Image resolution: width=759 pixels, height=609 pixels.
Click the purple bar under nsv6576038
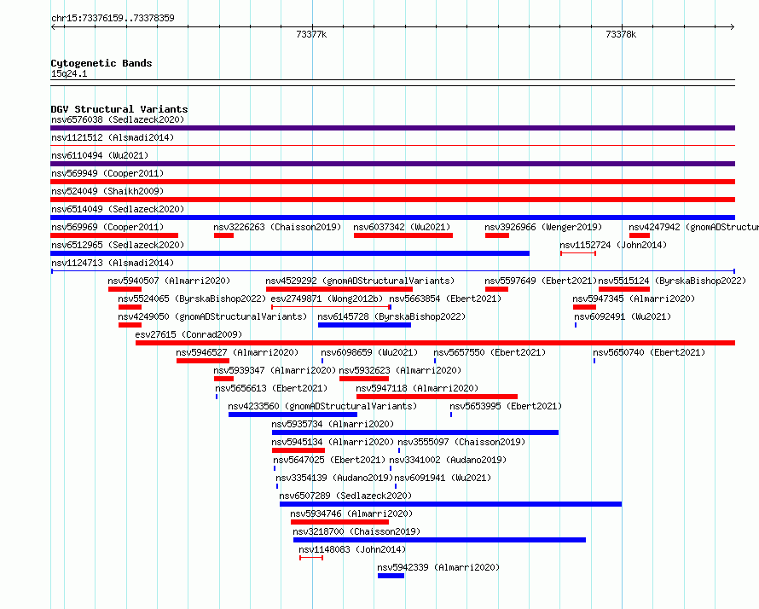pos(392,128)
